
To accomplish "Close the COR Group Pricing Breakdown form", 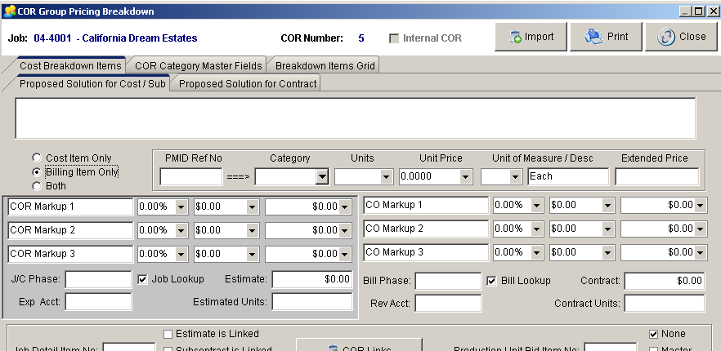I will tap(681, 37).
